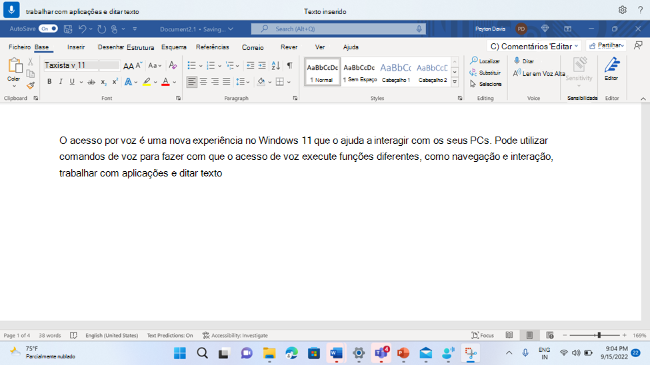Toggle italic formatting
This screenshot has height=365, width=650.
61,82
